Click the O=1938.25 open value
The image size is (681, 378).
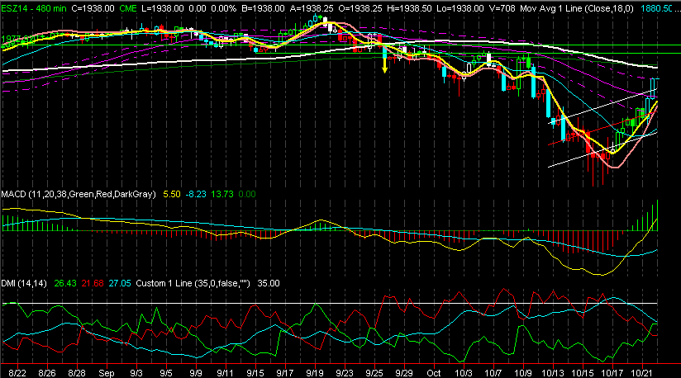click(x=359, y=8)
